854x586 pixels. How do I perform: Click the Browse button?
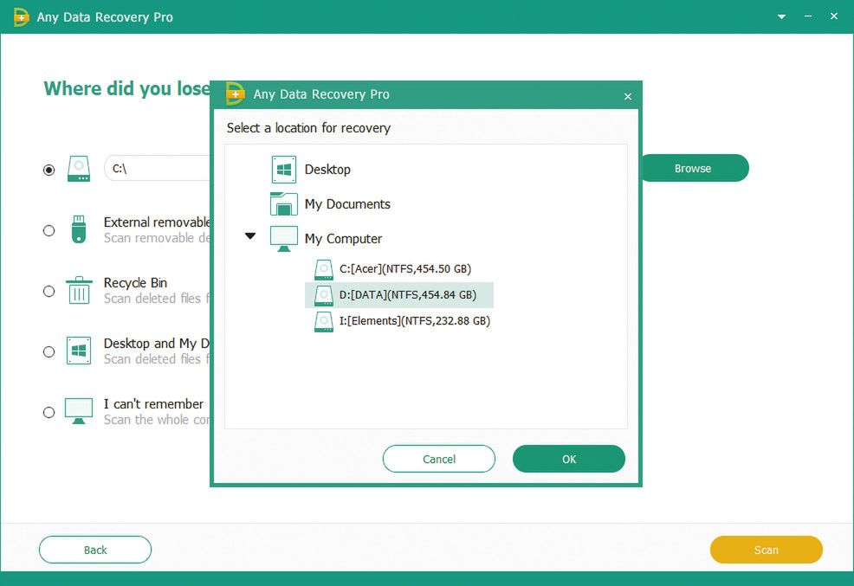tap(693, 168)
